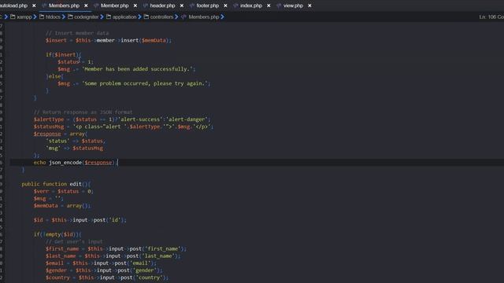Viewport: 504px width, 283px height.
Task: Click the folder icon beside application breadcrumb
Action: pyautogui.click(x=109, y=17)
